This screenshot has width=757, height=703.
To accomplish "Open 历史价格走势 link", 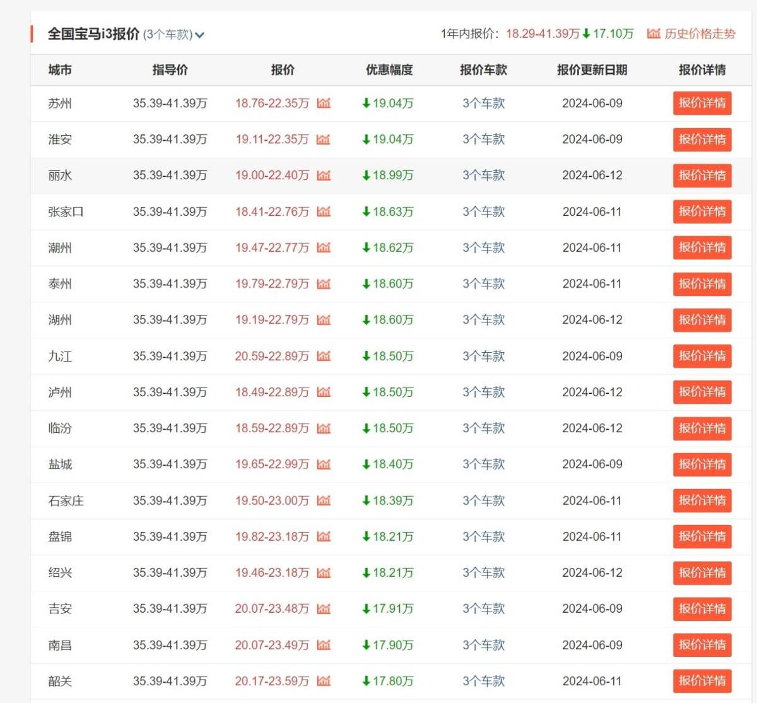I will click(x=700, y=33).
